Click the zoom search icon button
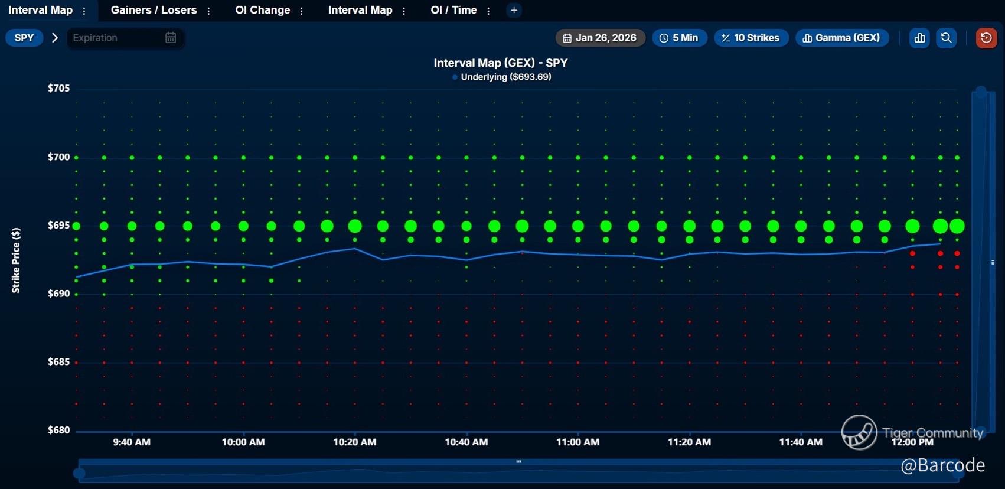 (946, 38)
